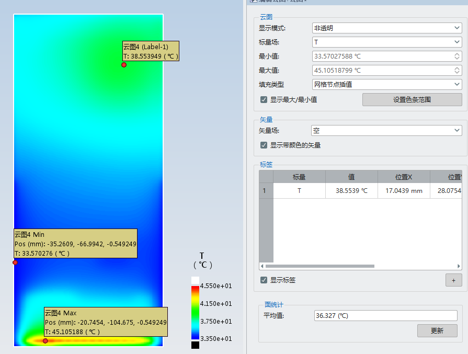
Task: Click the 4.550e+01 legend value
Action: 216,286
